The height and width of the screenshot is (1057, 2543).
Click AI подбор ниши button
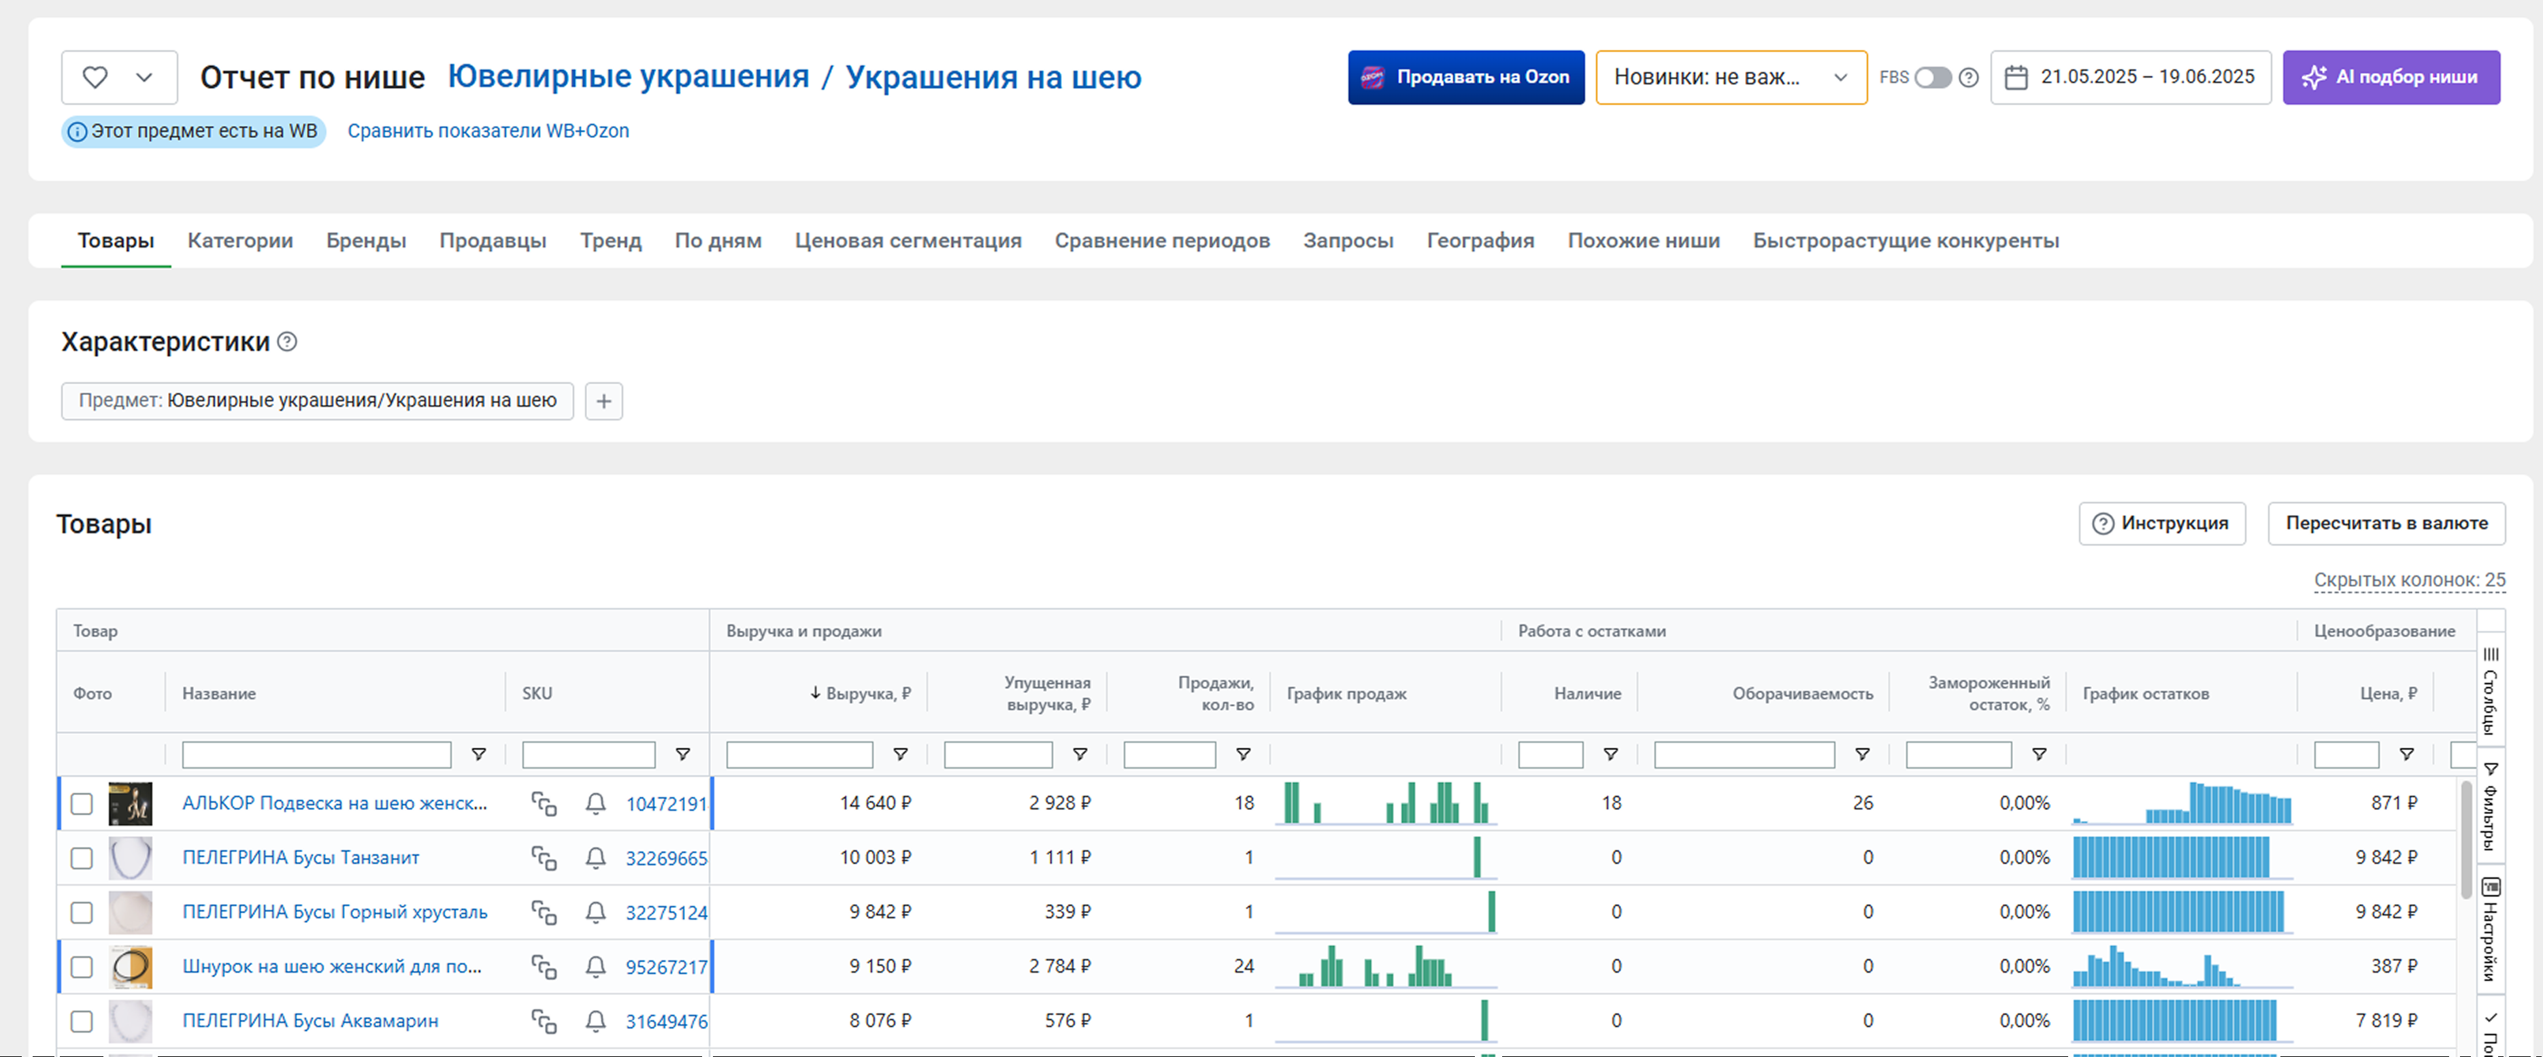pos(2391,77)
